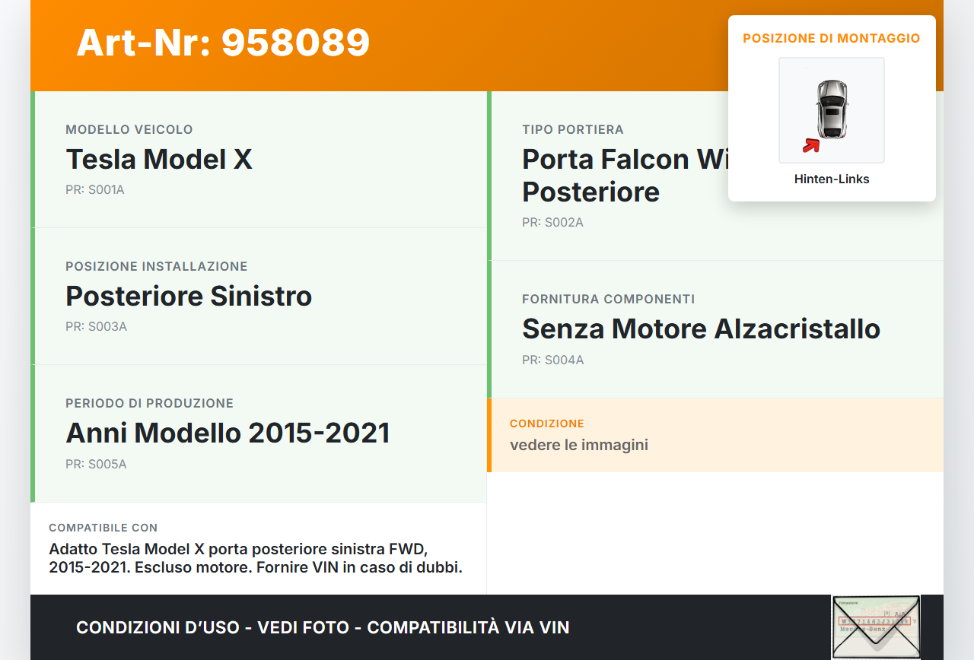Click the Art-Nr: 958089 heading
This screenshot has height=660, width=974.
point(223,43)
